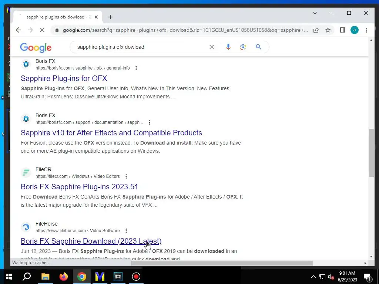
Task: Open the red record app in taskbar
Action: coord(136,277)
